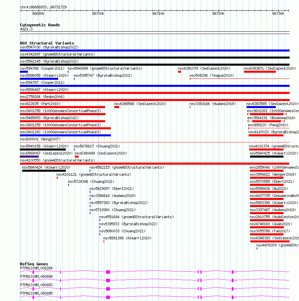
Task: Open variant nsv5547030 (ByrskaBishop2022) label
Action: (x=49, y=47)
